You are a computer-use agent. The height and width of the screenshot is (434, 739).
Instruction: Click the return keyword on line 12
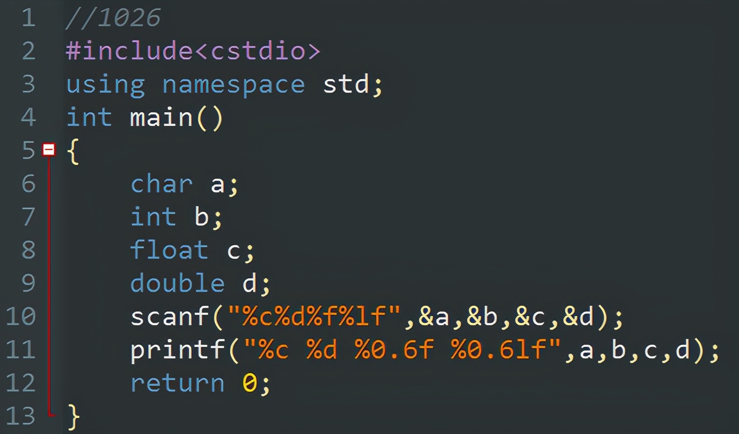[177, 383]
